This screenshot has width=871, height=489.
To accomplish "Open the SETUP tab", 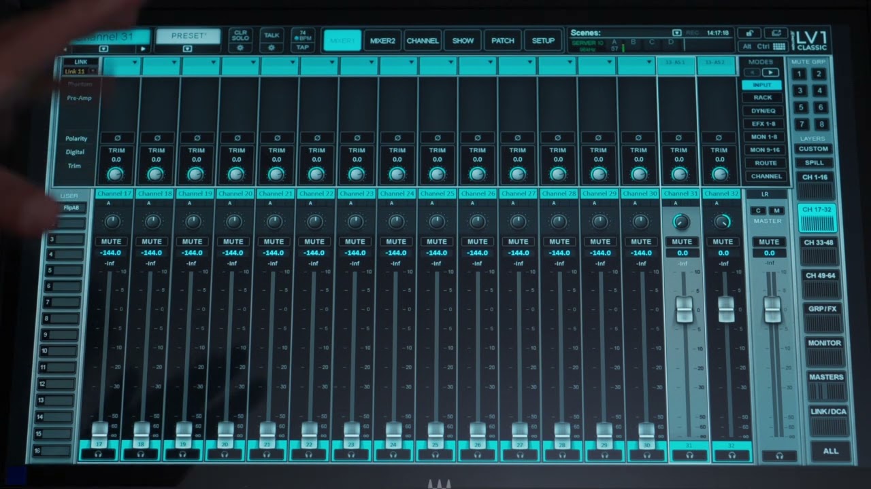I will [x=543, y=41].
